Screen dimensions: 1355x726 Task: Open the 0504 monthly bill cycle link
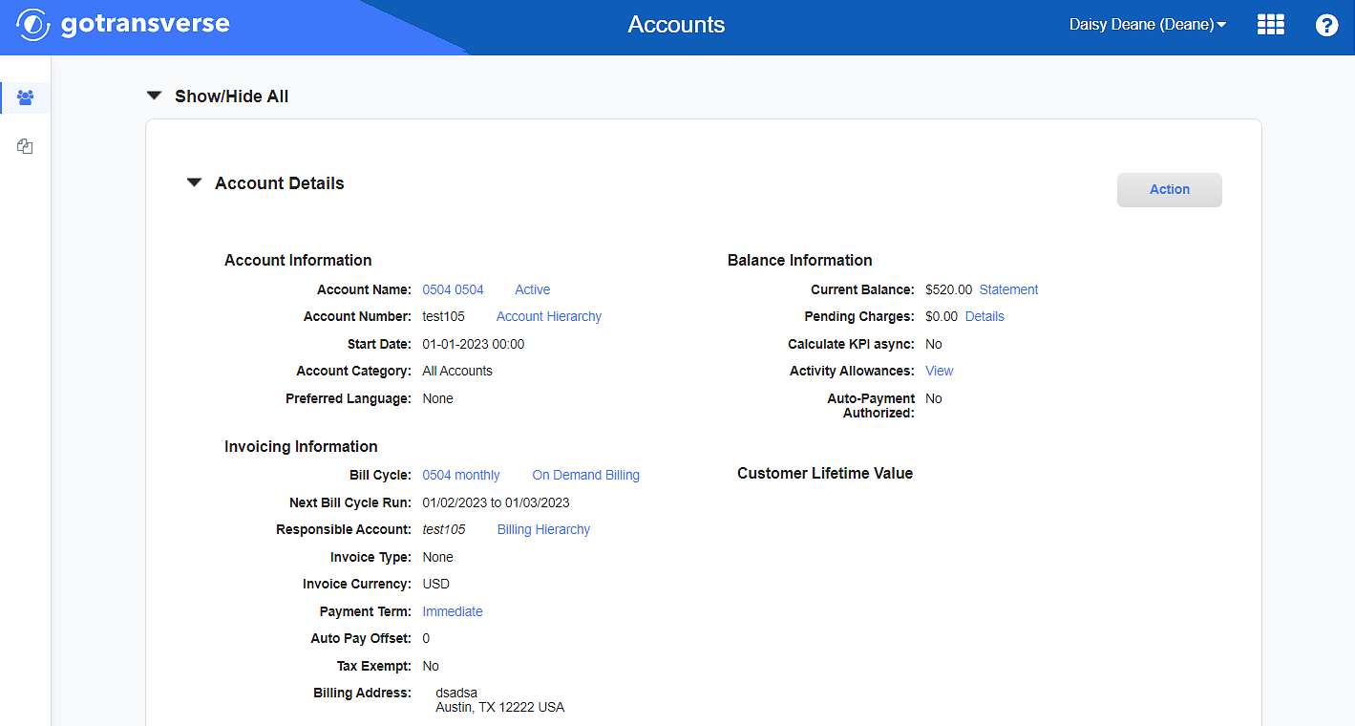[x=461, y=475]
